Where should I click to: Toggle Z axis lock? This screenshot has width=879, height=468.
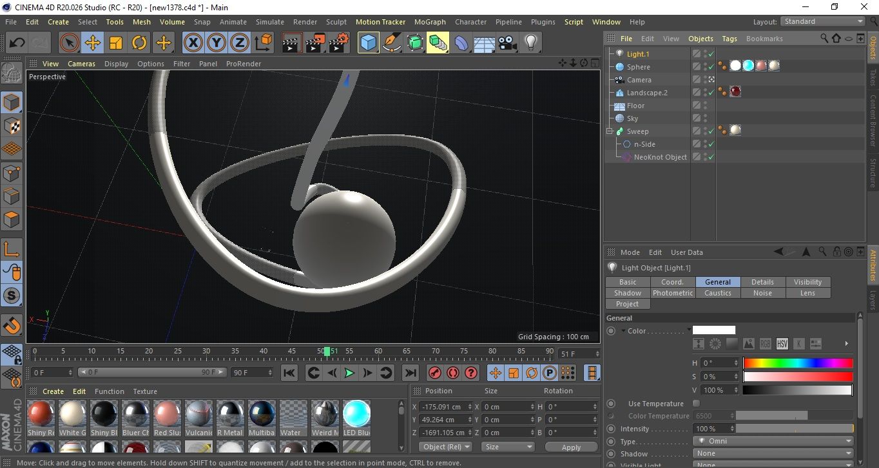(x=240, y=43)
